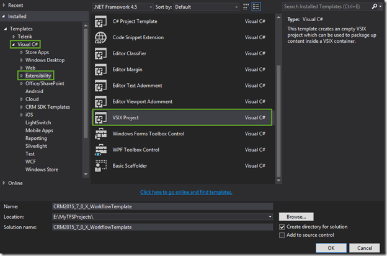Click category tree scroll down arrow
The width and height of the screenshot is (387, 256).
[86, 174]
